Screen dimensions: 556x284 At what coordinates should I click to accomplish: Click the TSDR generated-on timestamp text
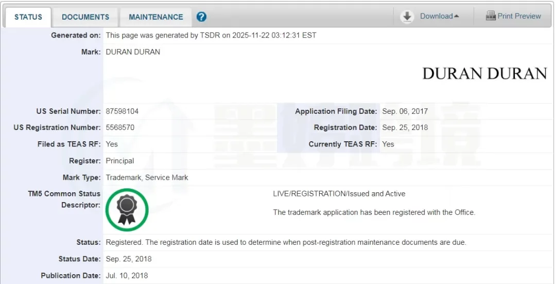211,36
